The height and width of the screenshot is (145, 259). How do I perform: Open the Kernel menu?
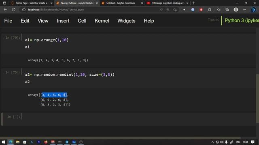(102, 21)
